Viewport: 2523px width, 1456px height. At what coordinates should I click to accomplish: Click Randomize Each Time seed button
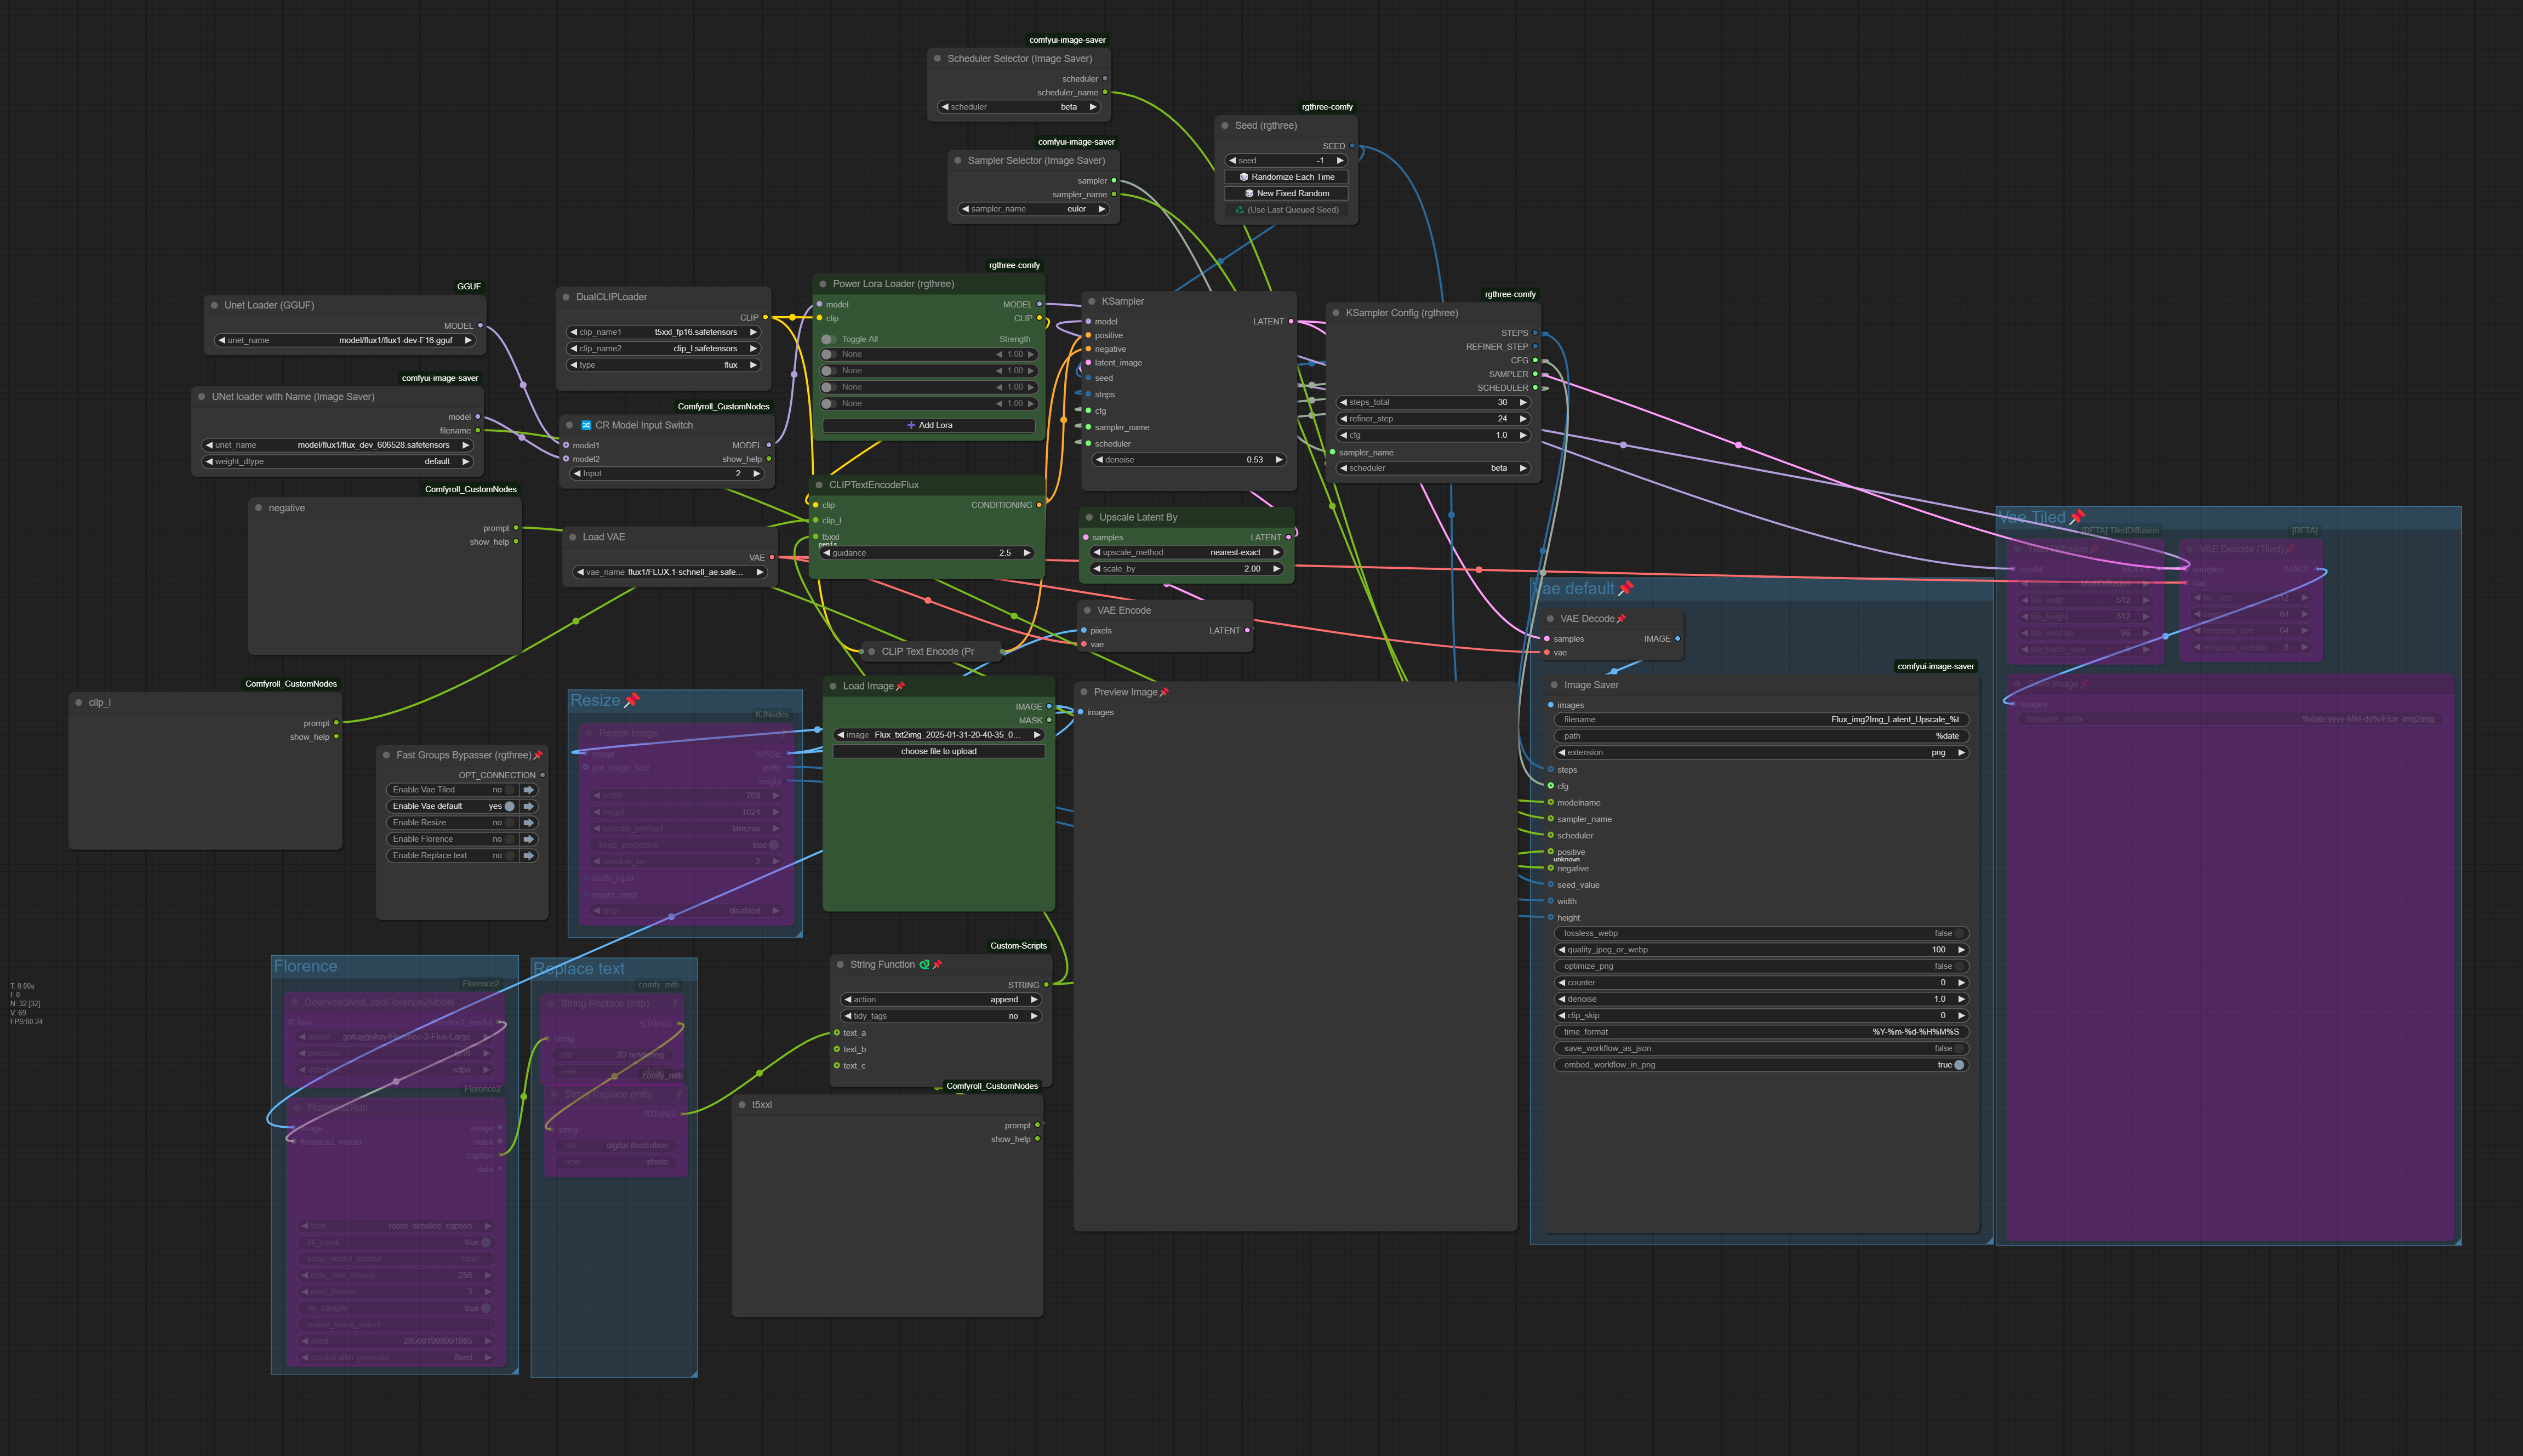click(x=1286, y=177)
